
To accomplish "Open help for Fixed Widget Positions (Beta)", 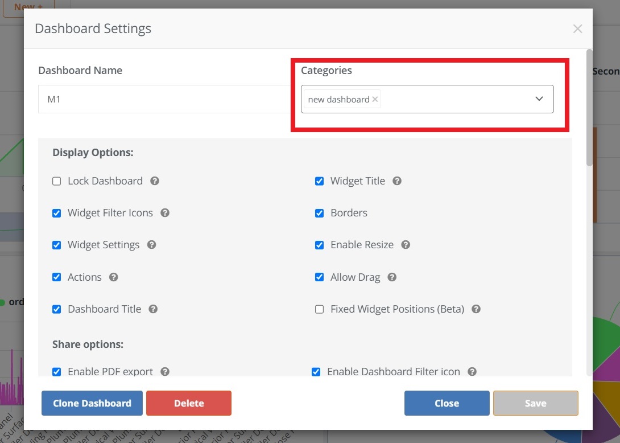I will 476,309.
